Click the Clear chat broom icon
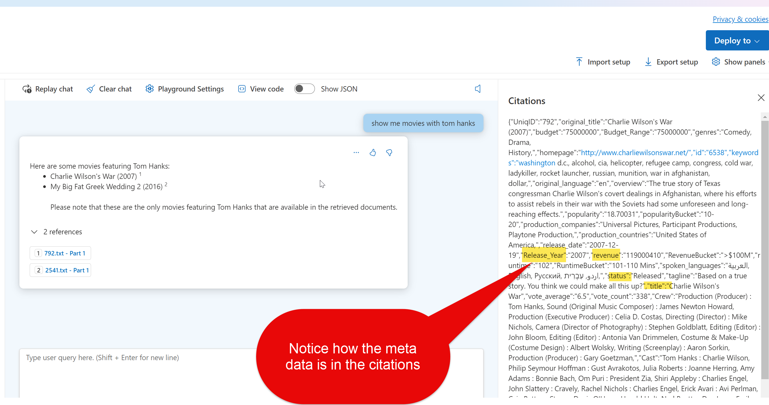This screenshot has width=769, height=405. click(91, 89)
